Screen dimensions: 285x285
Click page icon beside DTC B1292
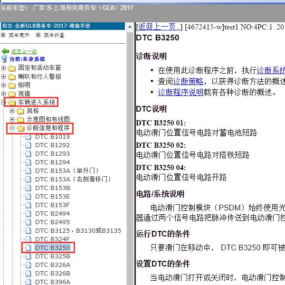pyautogui.click(x=28, y=145)
